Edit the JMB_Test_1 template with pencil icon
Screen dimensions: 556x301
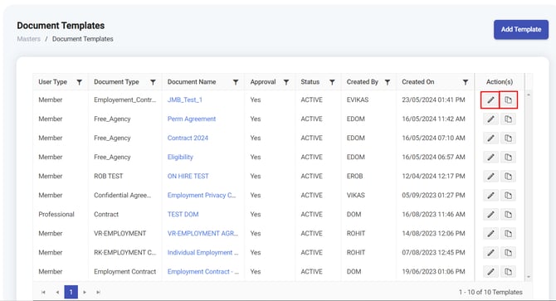coord(490,100)
